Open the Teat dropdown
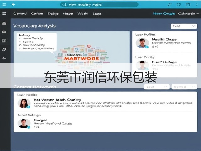Viewport: 201px width, 151px height. (184, 26)
